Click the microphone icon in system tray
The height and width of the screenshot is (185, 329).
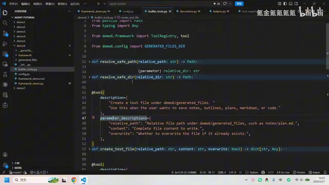(x=273, y=180)
